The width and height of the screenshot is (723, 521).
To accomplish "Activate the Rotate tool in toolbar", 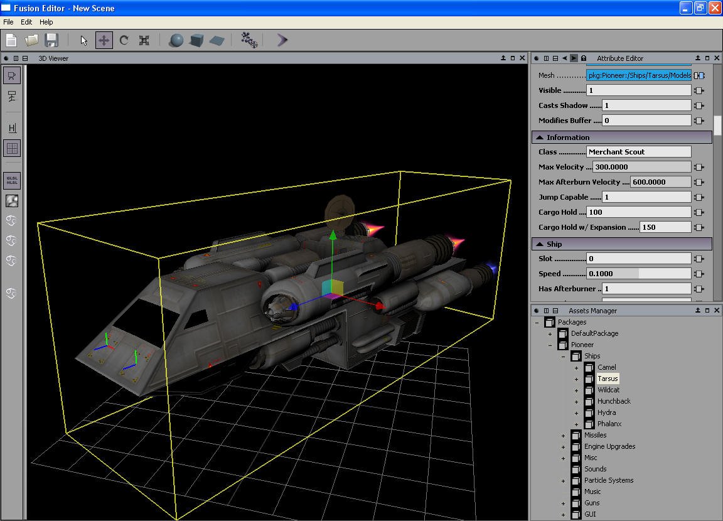I will coord(124,40).
